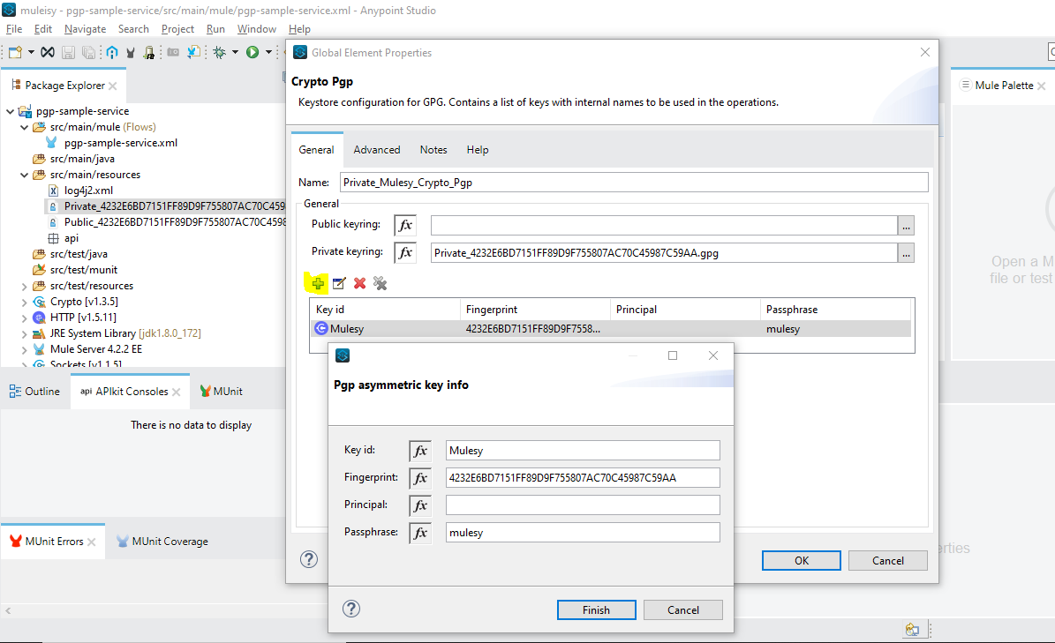The image size is (1055, 643).
Task: Close the Package Explorer tab
Action: coord(112,86)
